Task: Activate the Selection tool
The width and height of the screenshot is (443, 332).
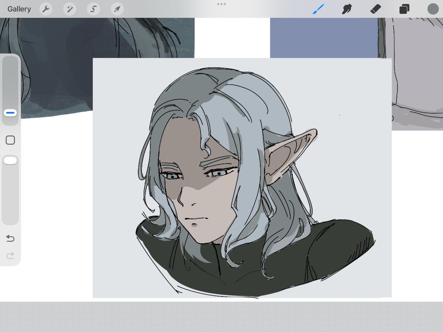Action: [93, 9]
